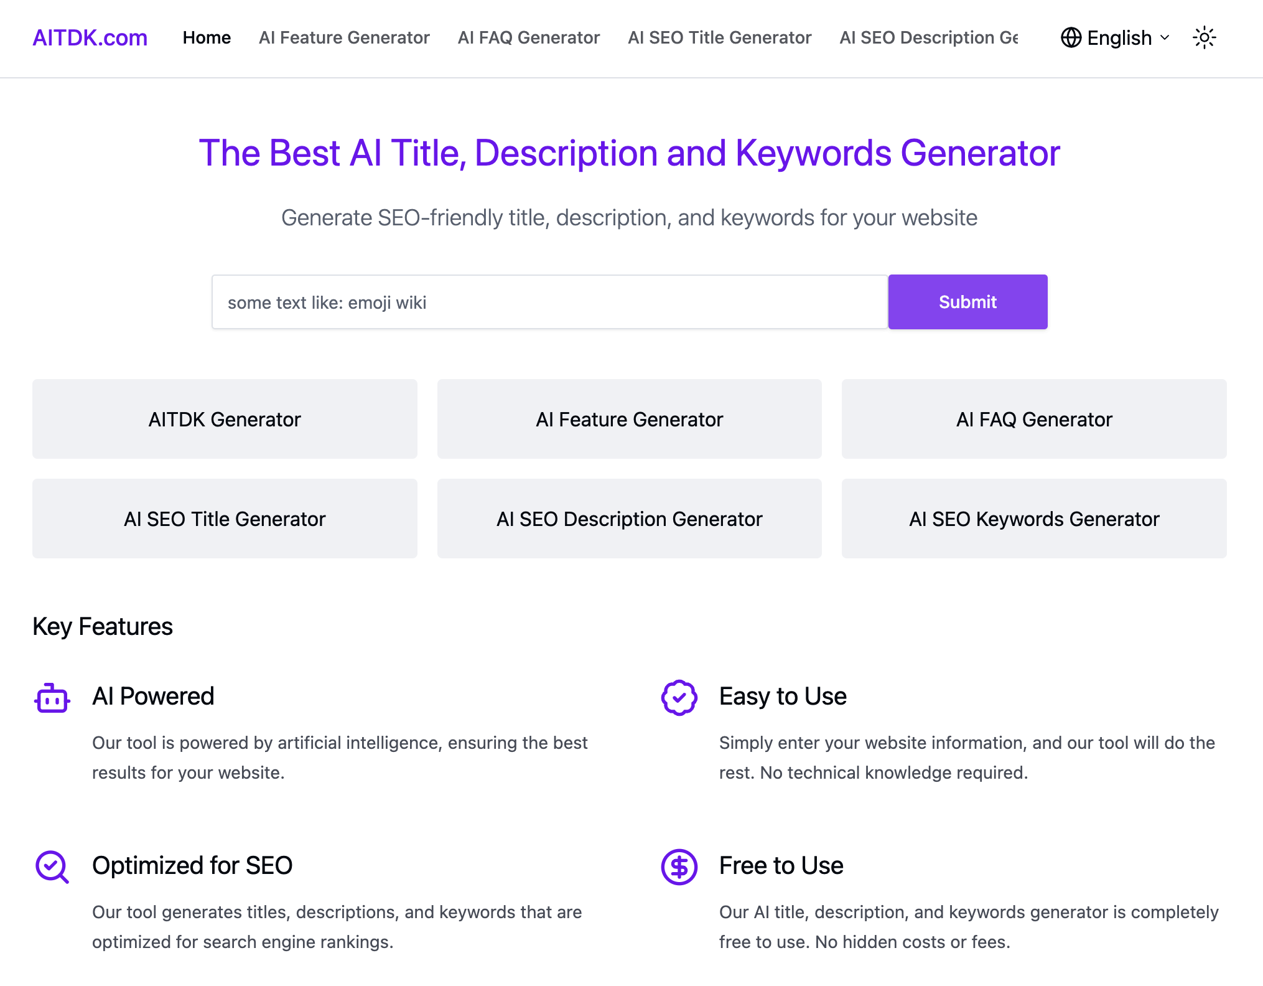This screenshot has width=1263, height=986.
Task: Focus the emoji wiki text input field
Action: tap(549, 302)
